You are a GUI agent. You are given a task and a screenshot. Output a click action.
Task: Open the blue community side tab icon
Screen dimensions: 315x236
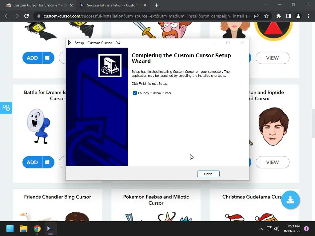[6, 108]
